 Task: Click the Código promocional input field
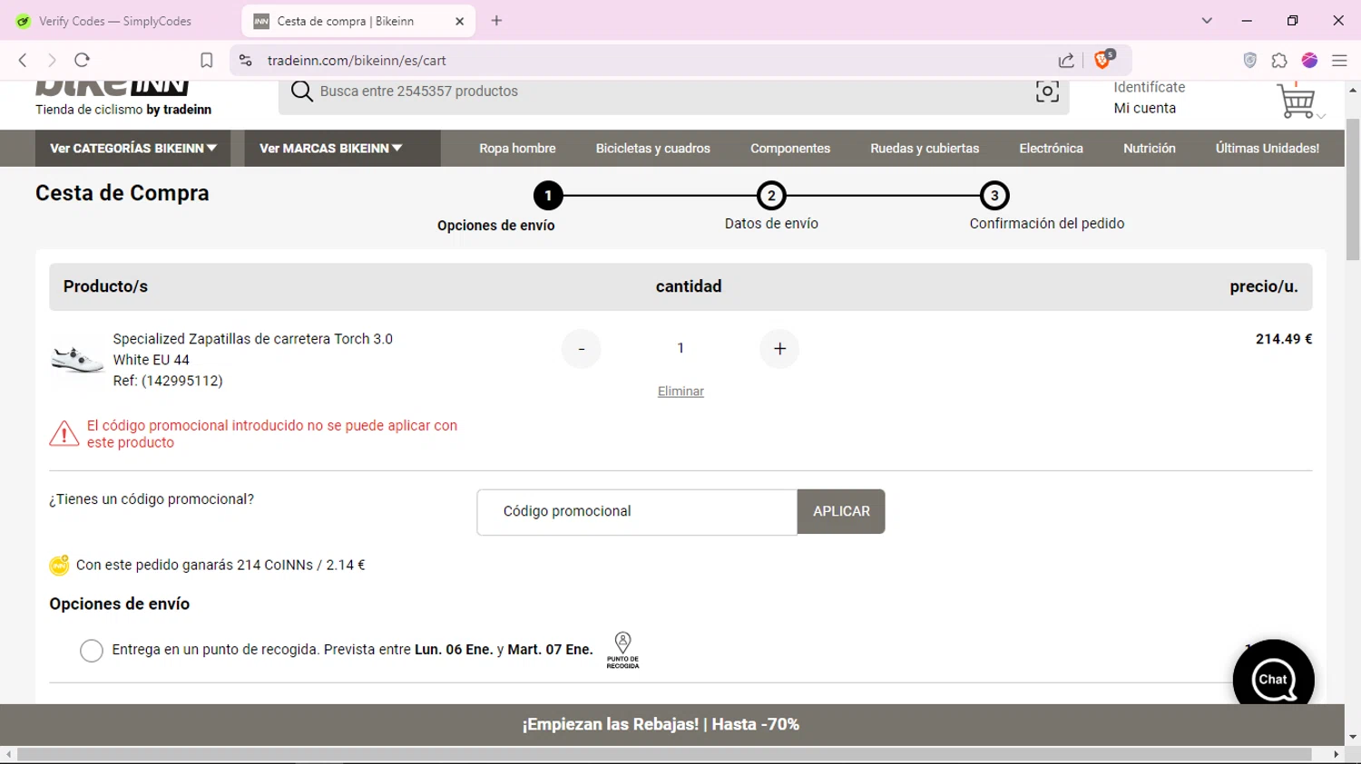point(637,512)
